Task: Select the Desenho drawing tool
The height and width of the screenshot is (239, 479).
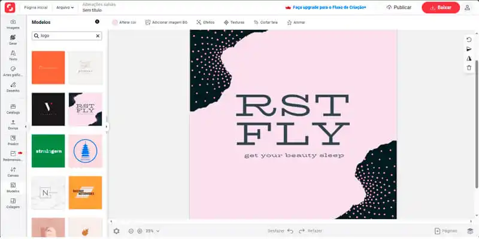Action: coord(13,87)
